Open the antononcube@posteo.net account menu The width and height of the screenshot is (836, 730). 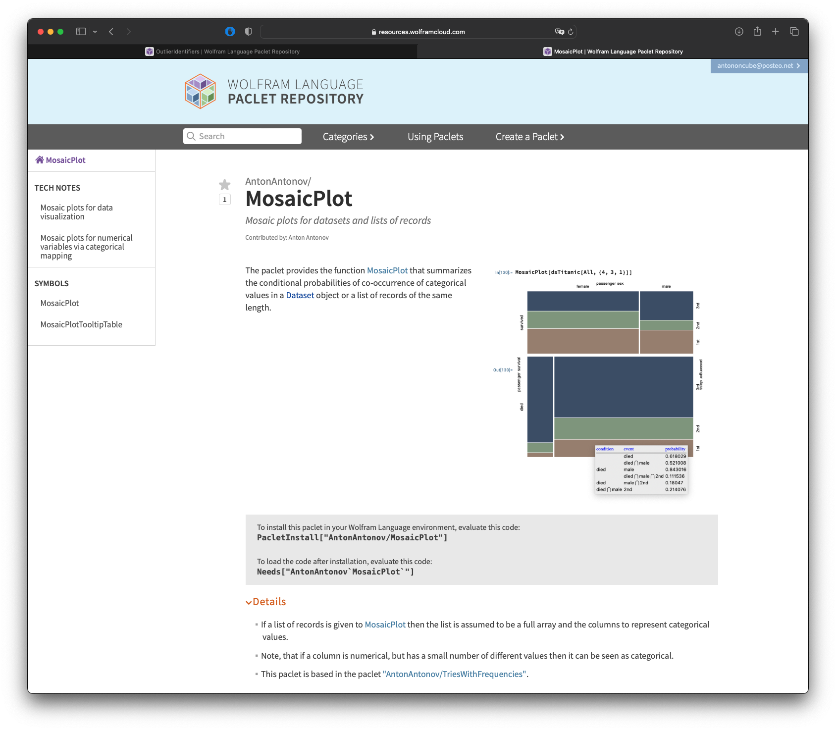(x=759, y=66)
